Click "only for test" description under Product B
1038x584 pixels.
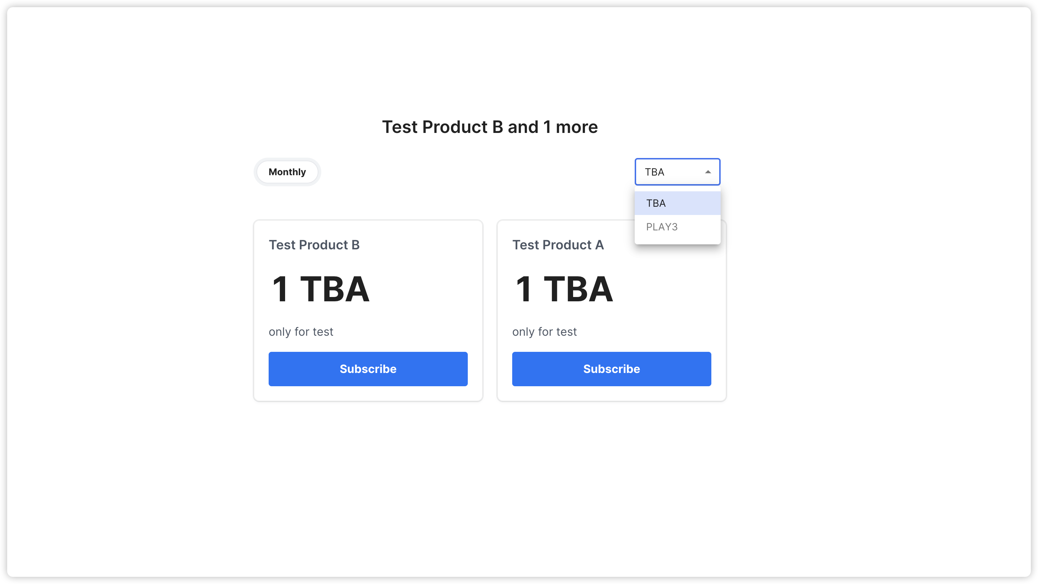pos(301,332)
